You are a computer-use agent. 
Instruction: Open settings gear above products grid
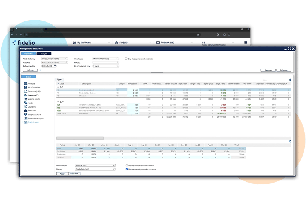pyautogui.click(x=290, y=80)
